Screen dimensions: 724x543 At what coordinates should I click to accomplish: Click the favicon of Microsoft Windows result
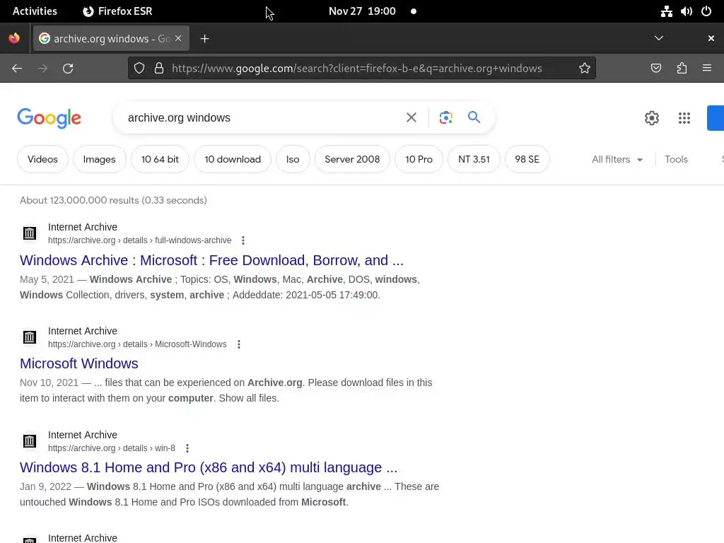(x=30, y=337)
